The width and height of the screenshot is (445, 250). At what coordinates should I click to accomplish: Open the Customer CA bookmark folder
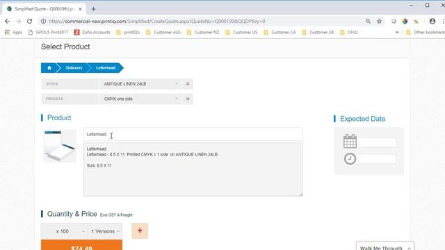tap(280, 33)
